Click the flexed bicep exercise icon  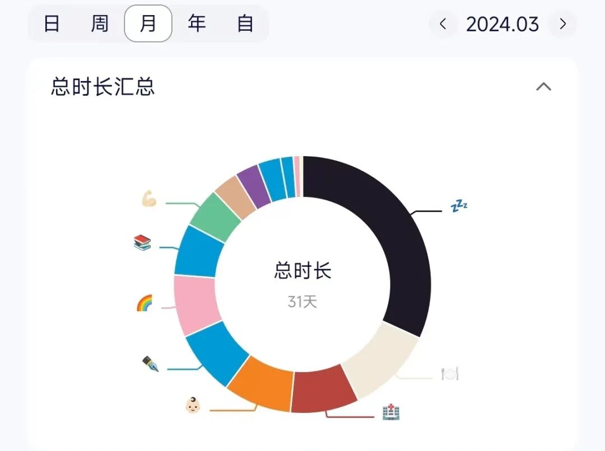(x=149, y=199)
